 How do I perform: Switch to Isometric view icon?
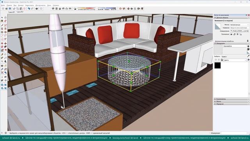pos(53,9)
